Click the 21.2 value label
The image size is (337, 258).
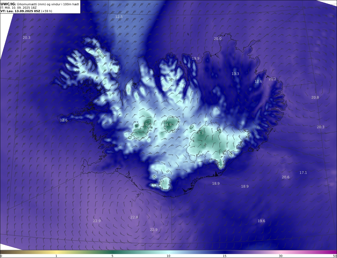272,79
